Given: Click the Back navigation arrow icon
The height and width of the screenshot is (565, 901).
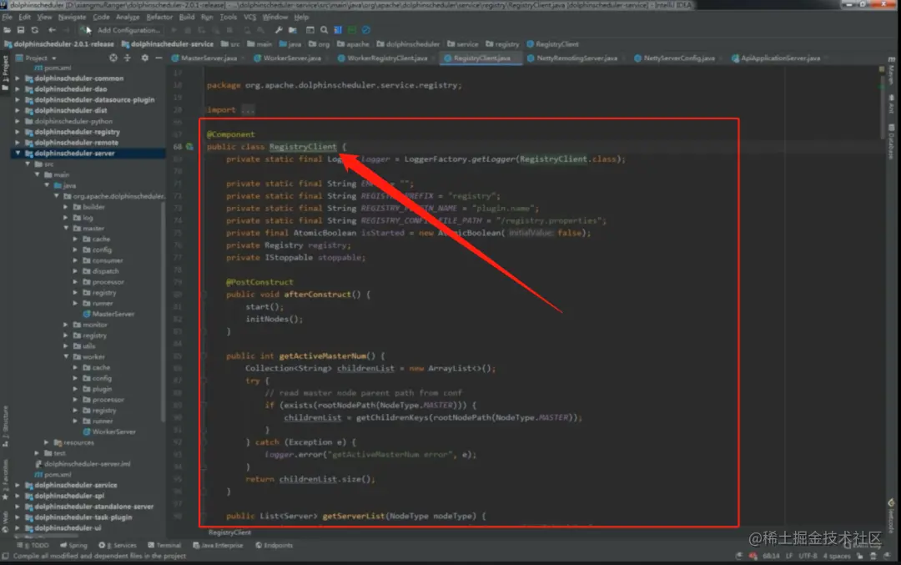Looking at the screenshot, I should (52, 30).
